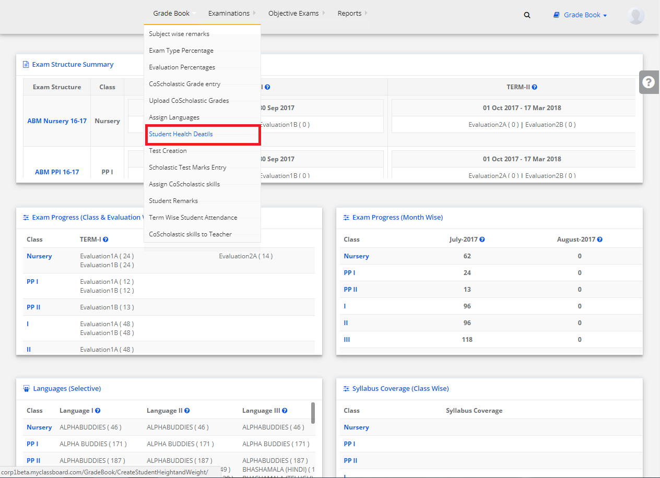The width and height of the screenshot is (660, 478).
Task: Click TERM-II help info icon
Action: click(x=535, y=88)
